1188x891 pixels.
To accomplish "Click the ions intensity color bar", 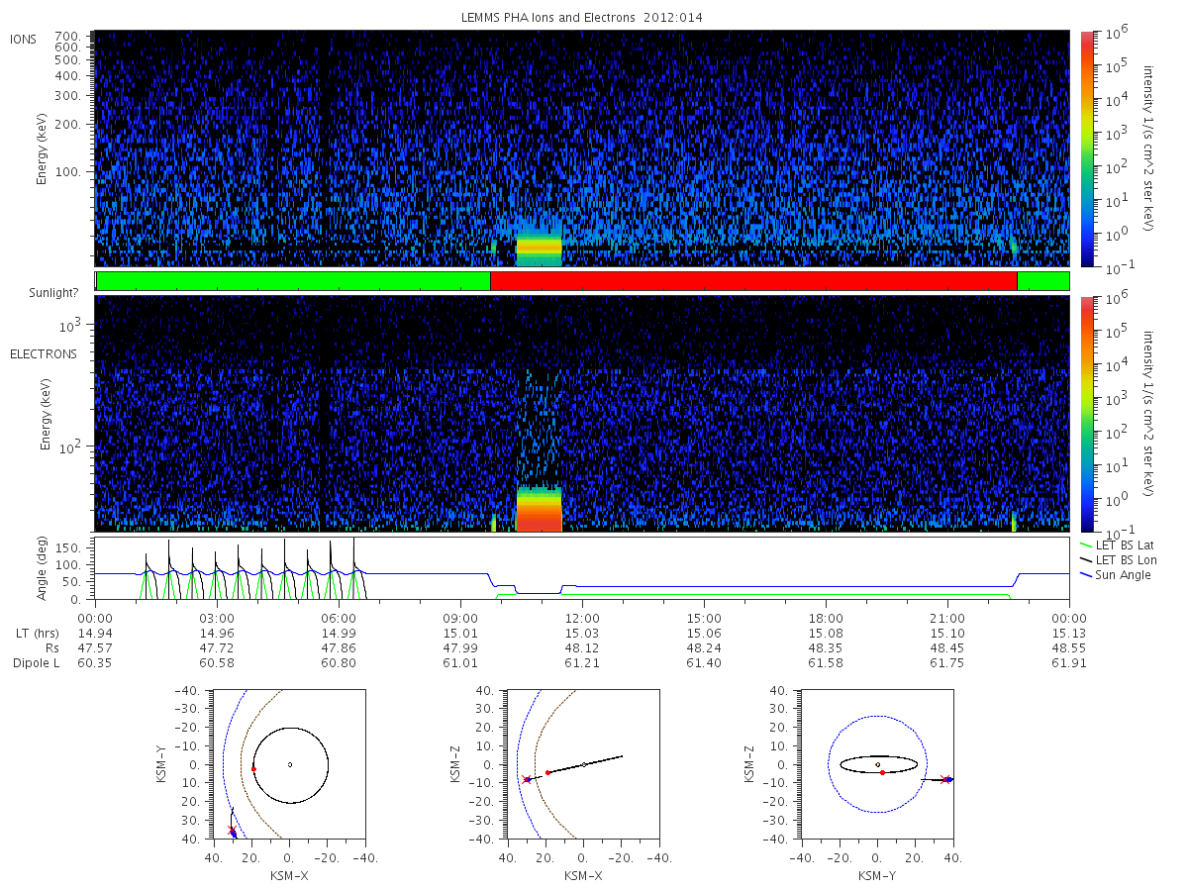I will [1087, 148].
